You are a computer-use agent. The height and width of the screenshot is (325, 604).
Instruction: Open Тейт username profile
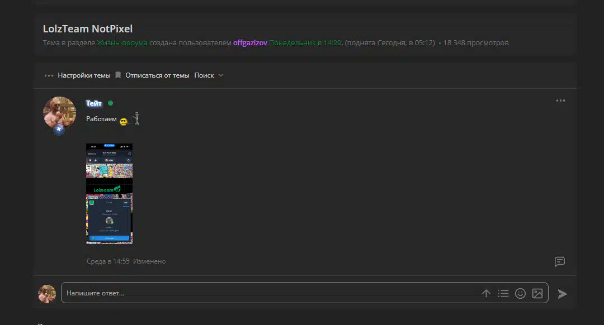93,103
